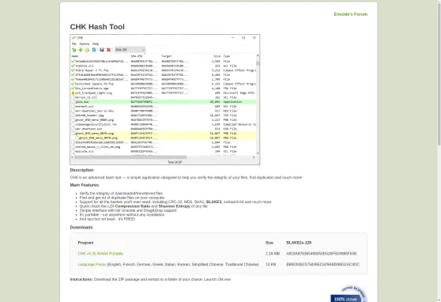Click the page's vertical scrollbar thumb
Screen dimensions: 441x302
[439, 74]
